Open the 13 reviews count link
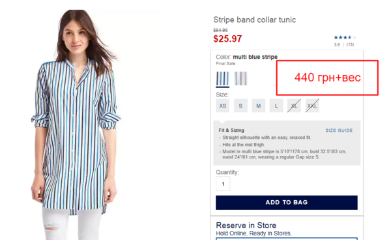The image size is (391, 240). coord(350,44)
